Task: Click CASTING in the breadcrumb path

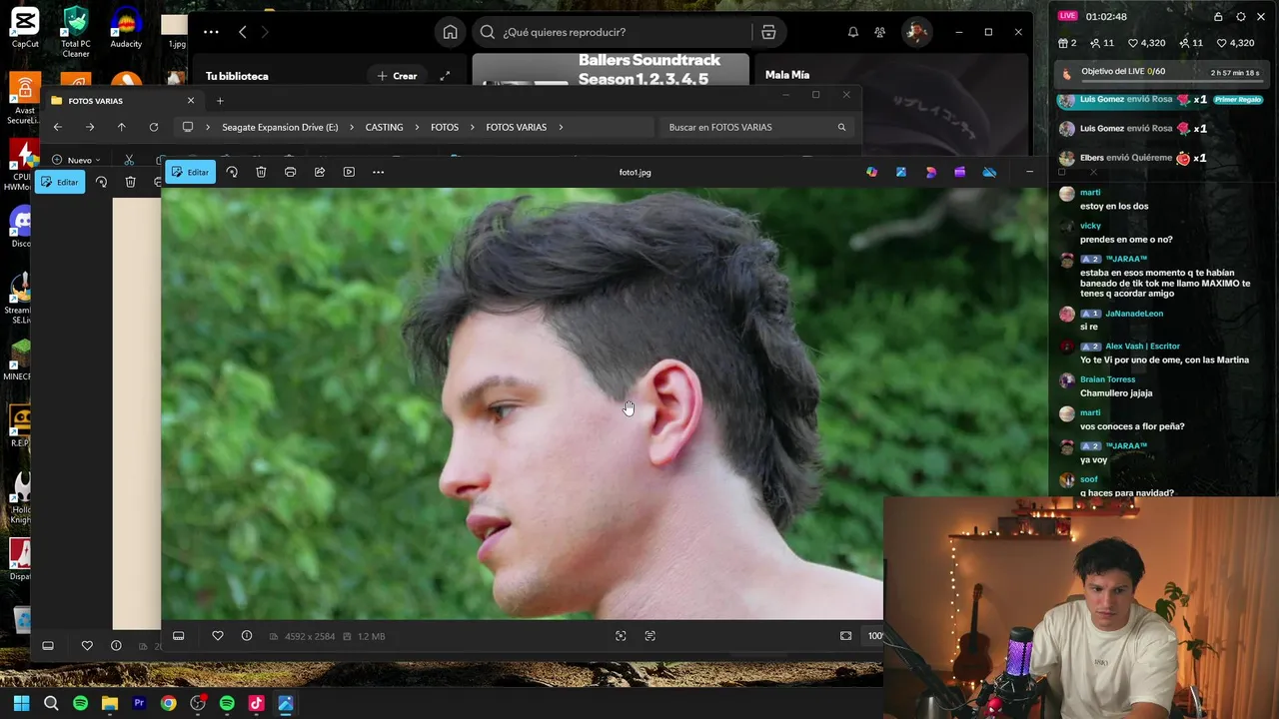Action: coord(384,127)
